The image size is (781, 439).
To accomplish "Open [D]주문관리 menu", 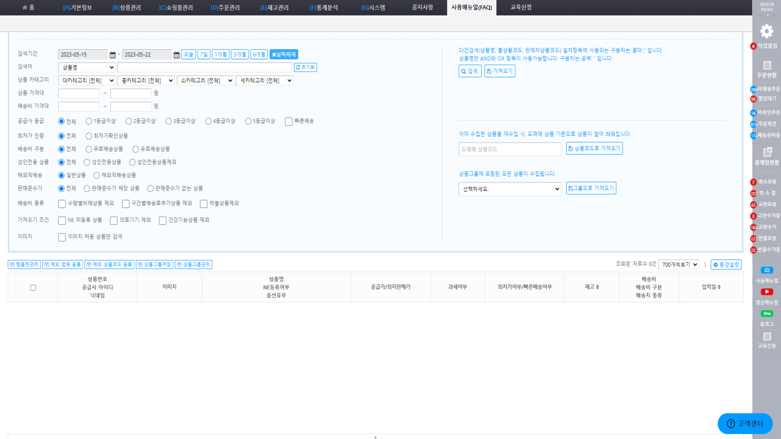I will click(x=225, y=7).
